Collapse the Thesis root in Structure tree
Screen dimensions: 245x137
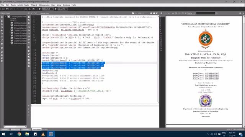click(5, 16)
